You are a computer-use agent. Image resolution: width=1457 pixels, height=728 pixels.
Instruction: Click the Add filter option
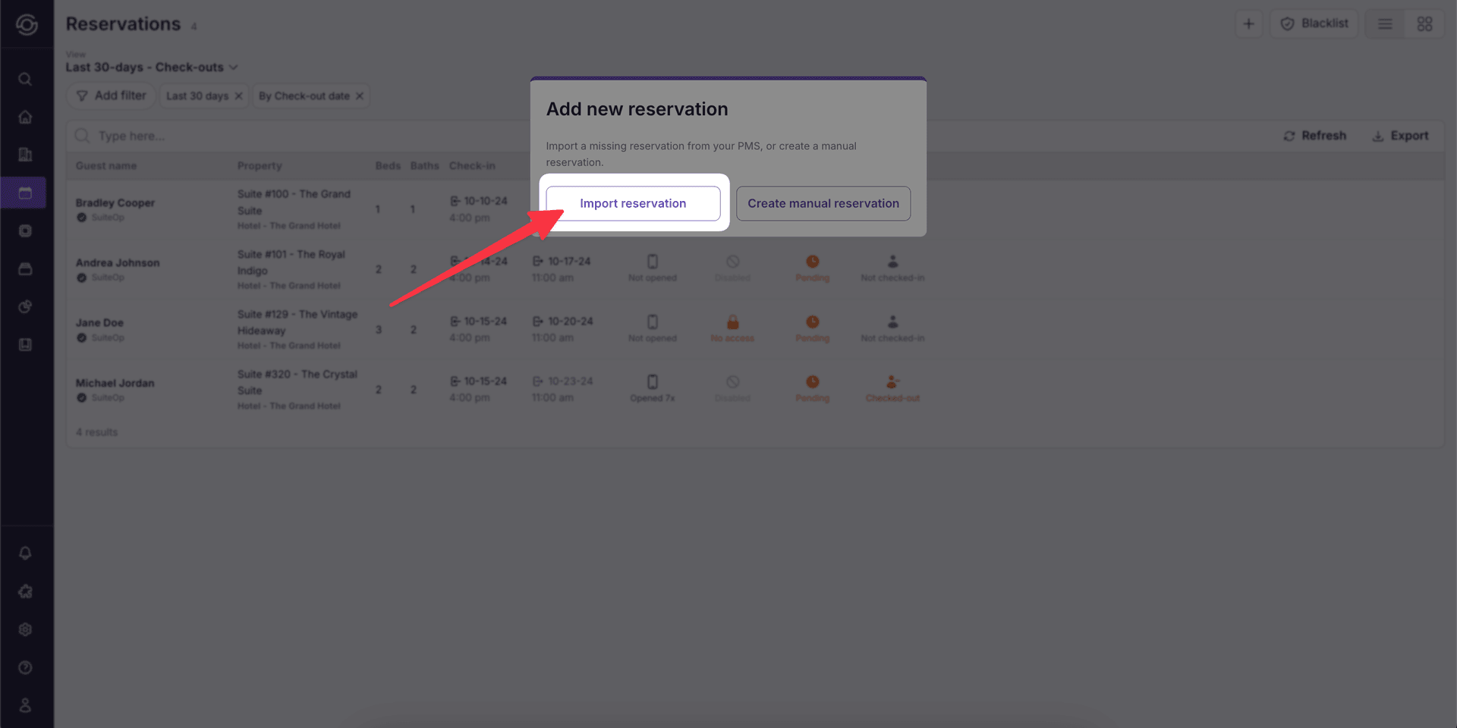[111, 96]
